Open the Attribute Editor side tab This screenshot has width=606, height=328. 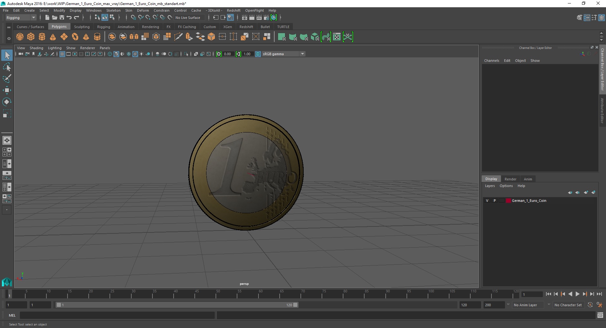coord(602,110)
